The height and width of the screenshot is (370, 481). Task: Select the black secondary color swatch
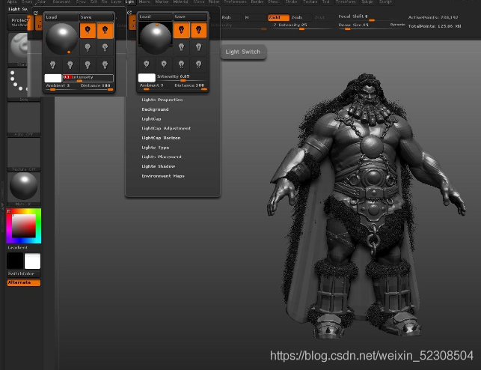pyautogui.click(x=15, y=261)
